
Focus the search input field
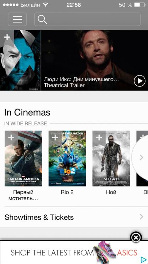(x=87, y=19)
